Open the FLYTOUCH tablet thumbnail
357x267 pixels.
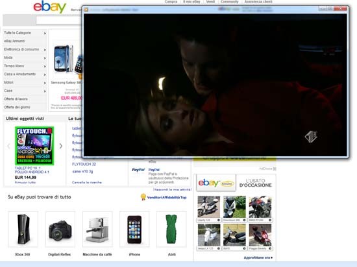point(34,146)
